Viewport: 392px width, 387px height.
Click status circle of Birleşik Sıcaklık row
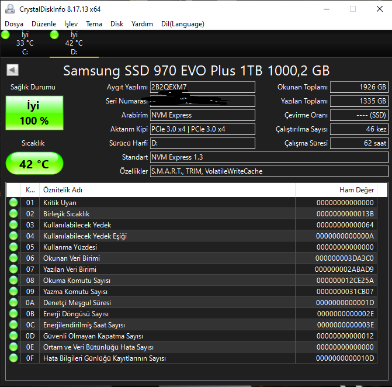pos(13,213)
